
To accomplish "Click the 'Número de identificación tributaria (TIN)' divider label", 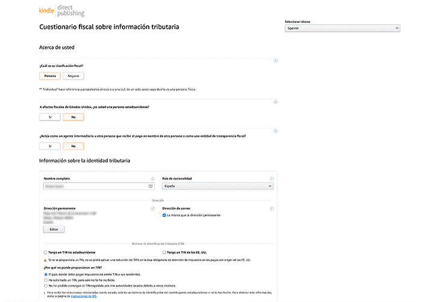I will [158, 244].
